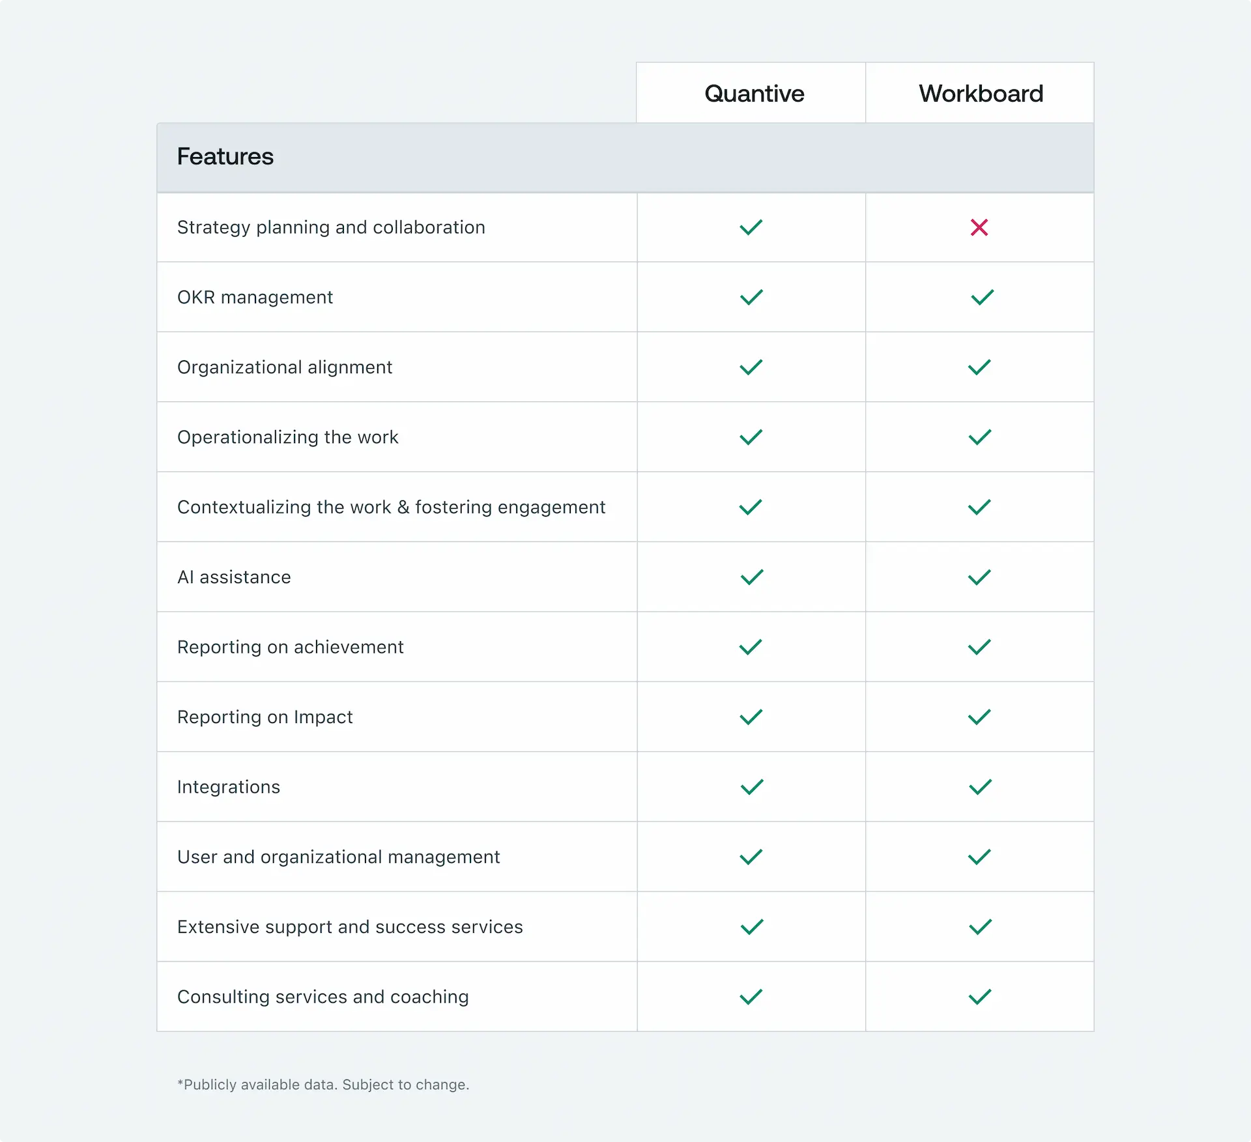Click the Features section heading
This screenshot has height=1142, width=1251.
(x=225, y=157)
